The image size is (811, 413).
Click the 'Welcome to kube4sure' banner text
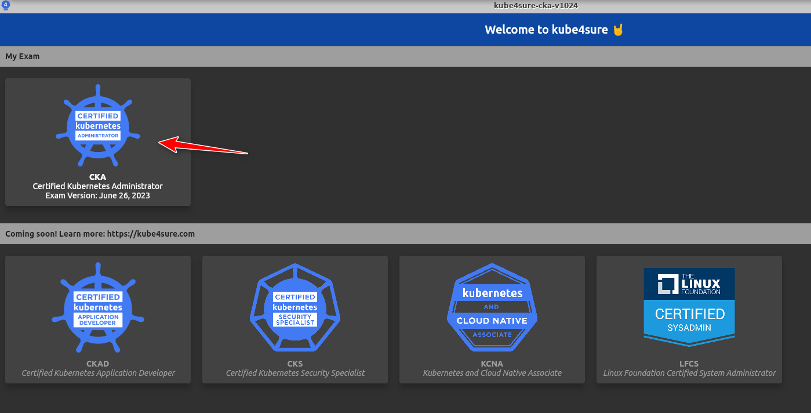[x=554, y=30]
